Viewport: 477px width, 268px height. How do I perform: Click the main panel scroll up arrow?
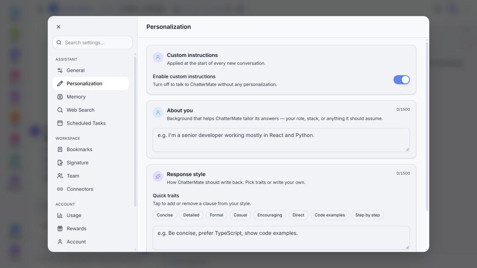pos(427,39)
